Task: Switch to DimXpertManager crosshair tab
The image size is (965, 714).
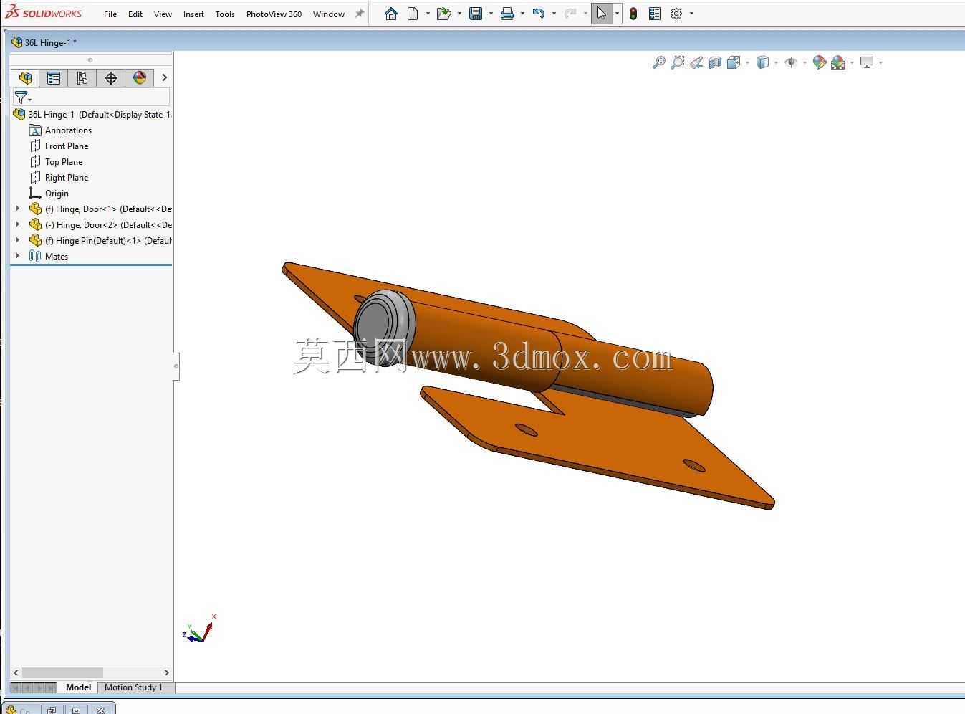Action: (111, 77)
